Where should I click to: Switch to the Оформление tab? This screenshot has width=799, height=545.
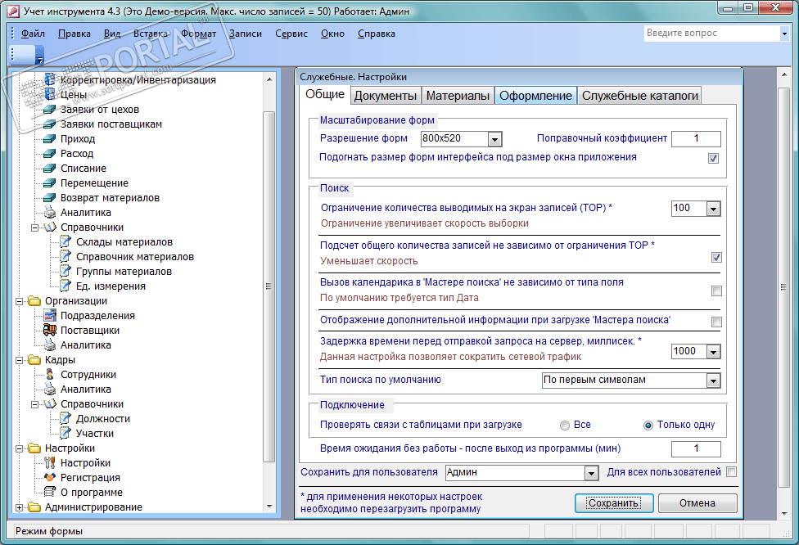(535, 96)
